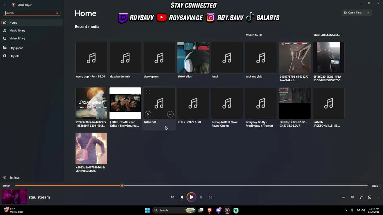Show hidden system tray icons

[x=346, y=210]
